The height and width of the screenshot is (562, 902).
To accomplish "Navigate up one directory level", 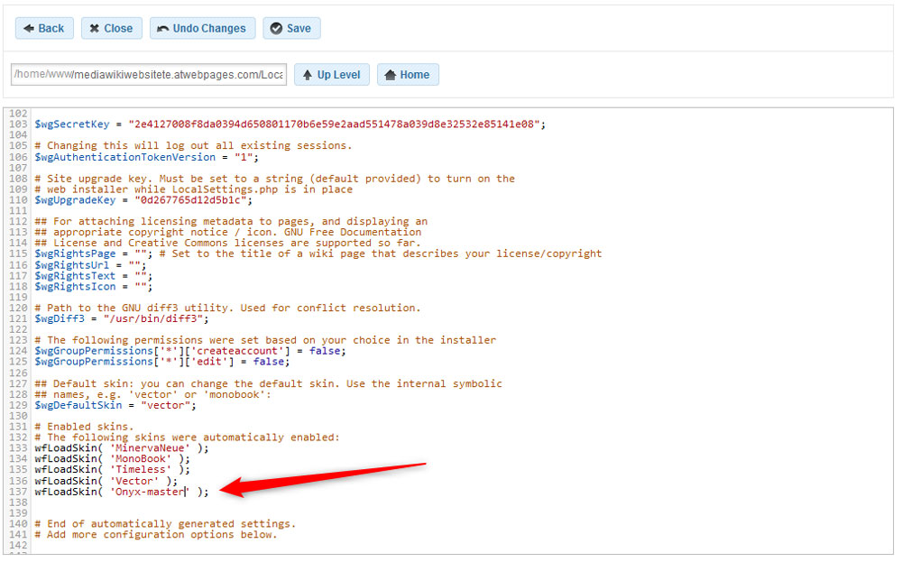I will click(x=331, y=74).
